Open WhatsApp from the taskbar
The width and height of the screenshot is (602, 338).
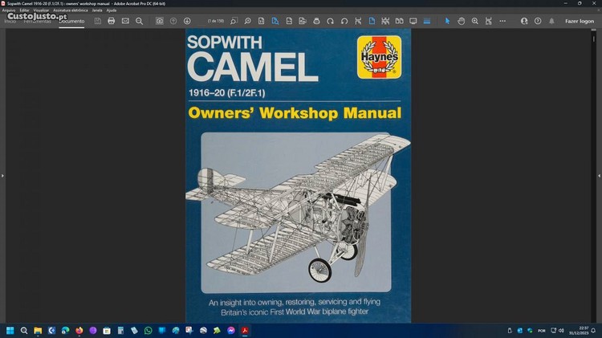[148, 330]
